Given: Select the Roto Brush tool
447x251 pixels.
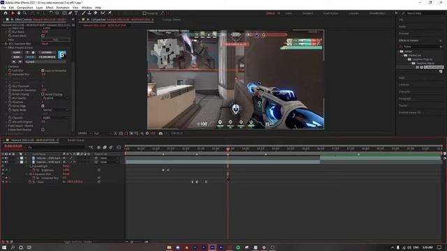Looking at the screenshot, I should (103, 13).
